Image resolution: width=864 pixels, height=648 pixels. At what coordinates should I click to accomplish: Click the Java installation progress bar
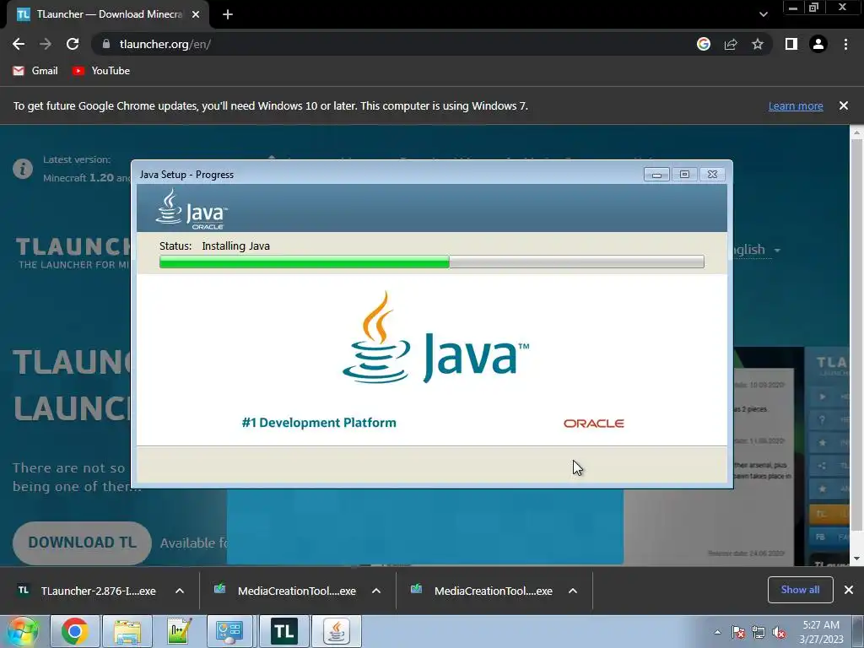point(431,262)
